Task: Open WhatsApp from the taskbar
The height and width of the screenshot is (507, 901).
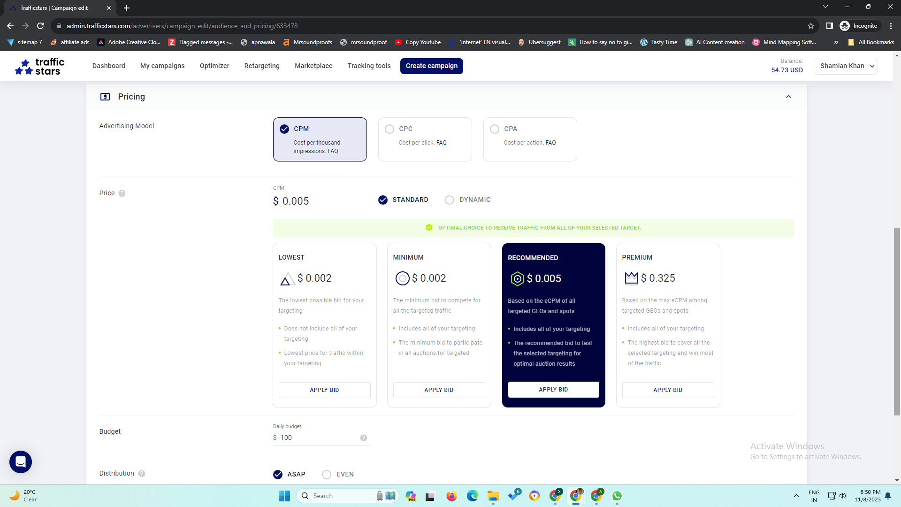Action: tap(617, 496)
